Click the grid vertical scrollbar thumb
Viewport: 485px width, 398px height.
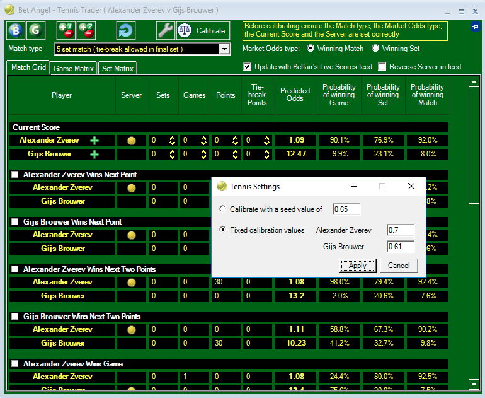(x=474, y=145)
